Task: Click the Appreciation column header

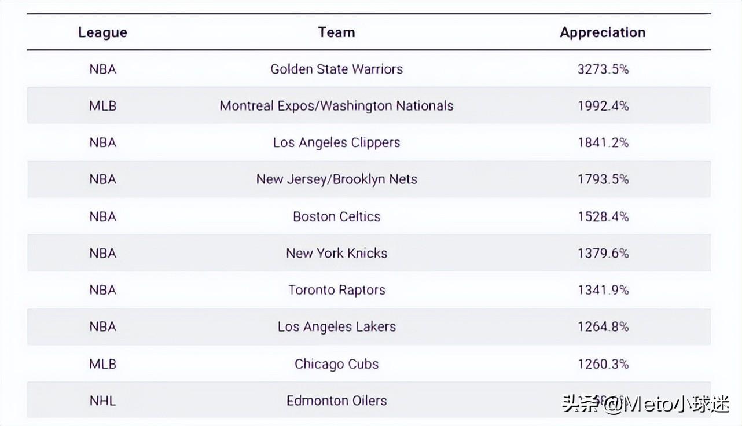Action: pyautogui.click(x=603, y=33)
